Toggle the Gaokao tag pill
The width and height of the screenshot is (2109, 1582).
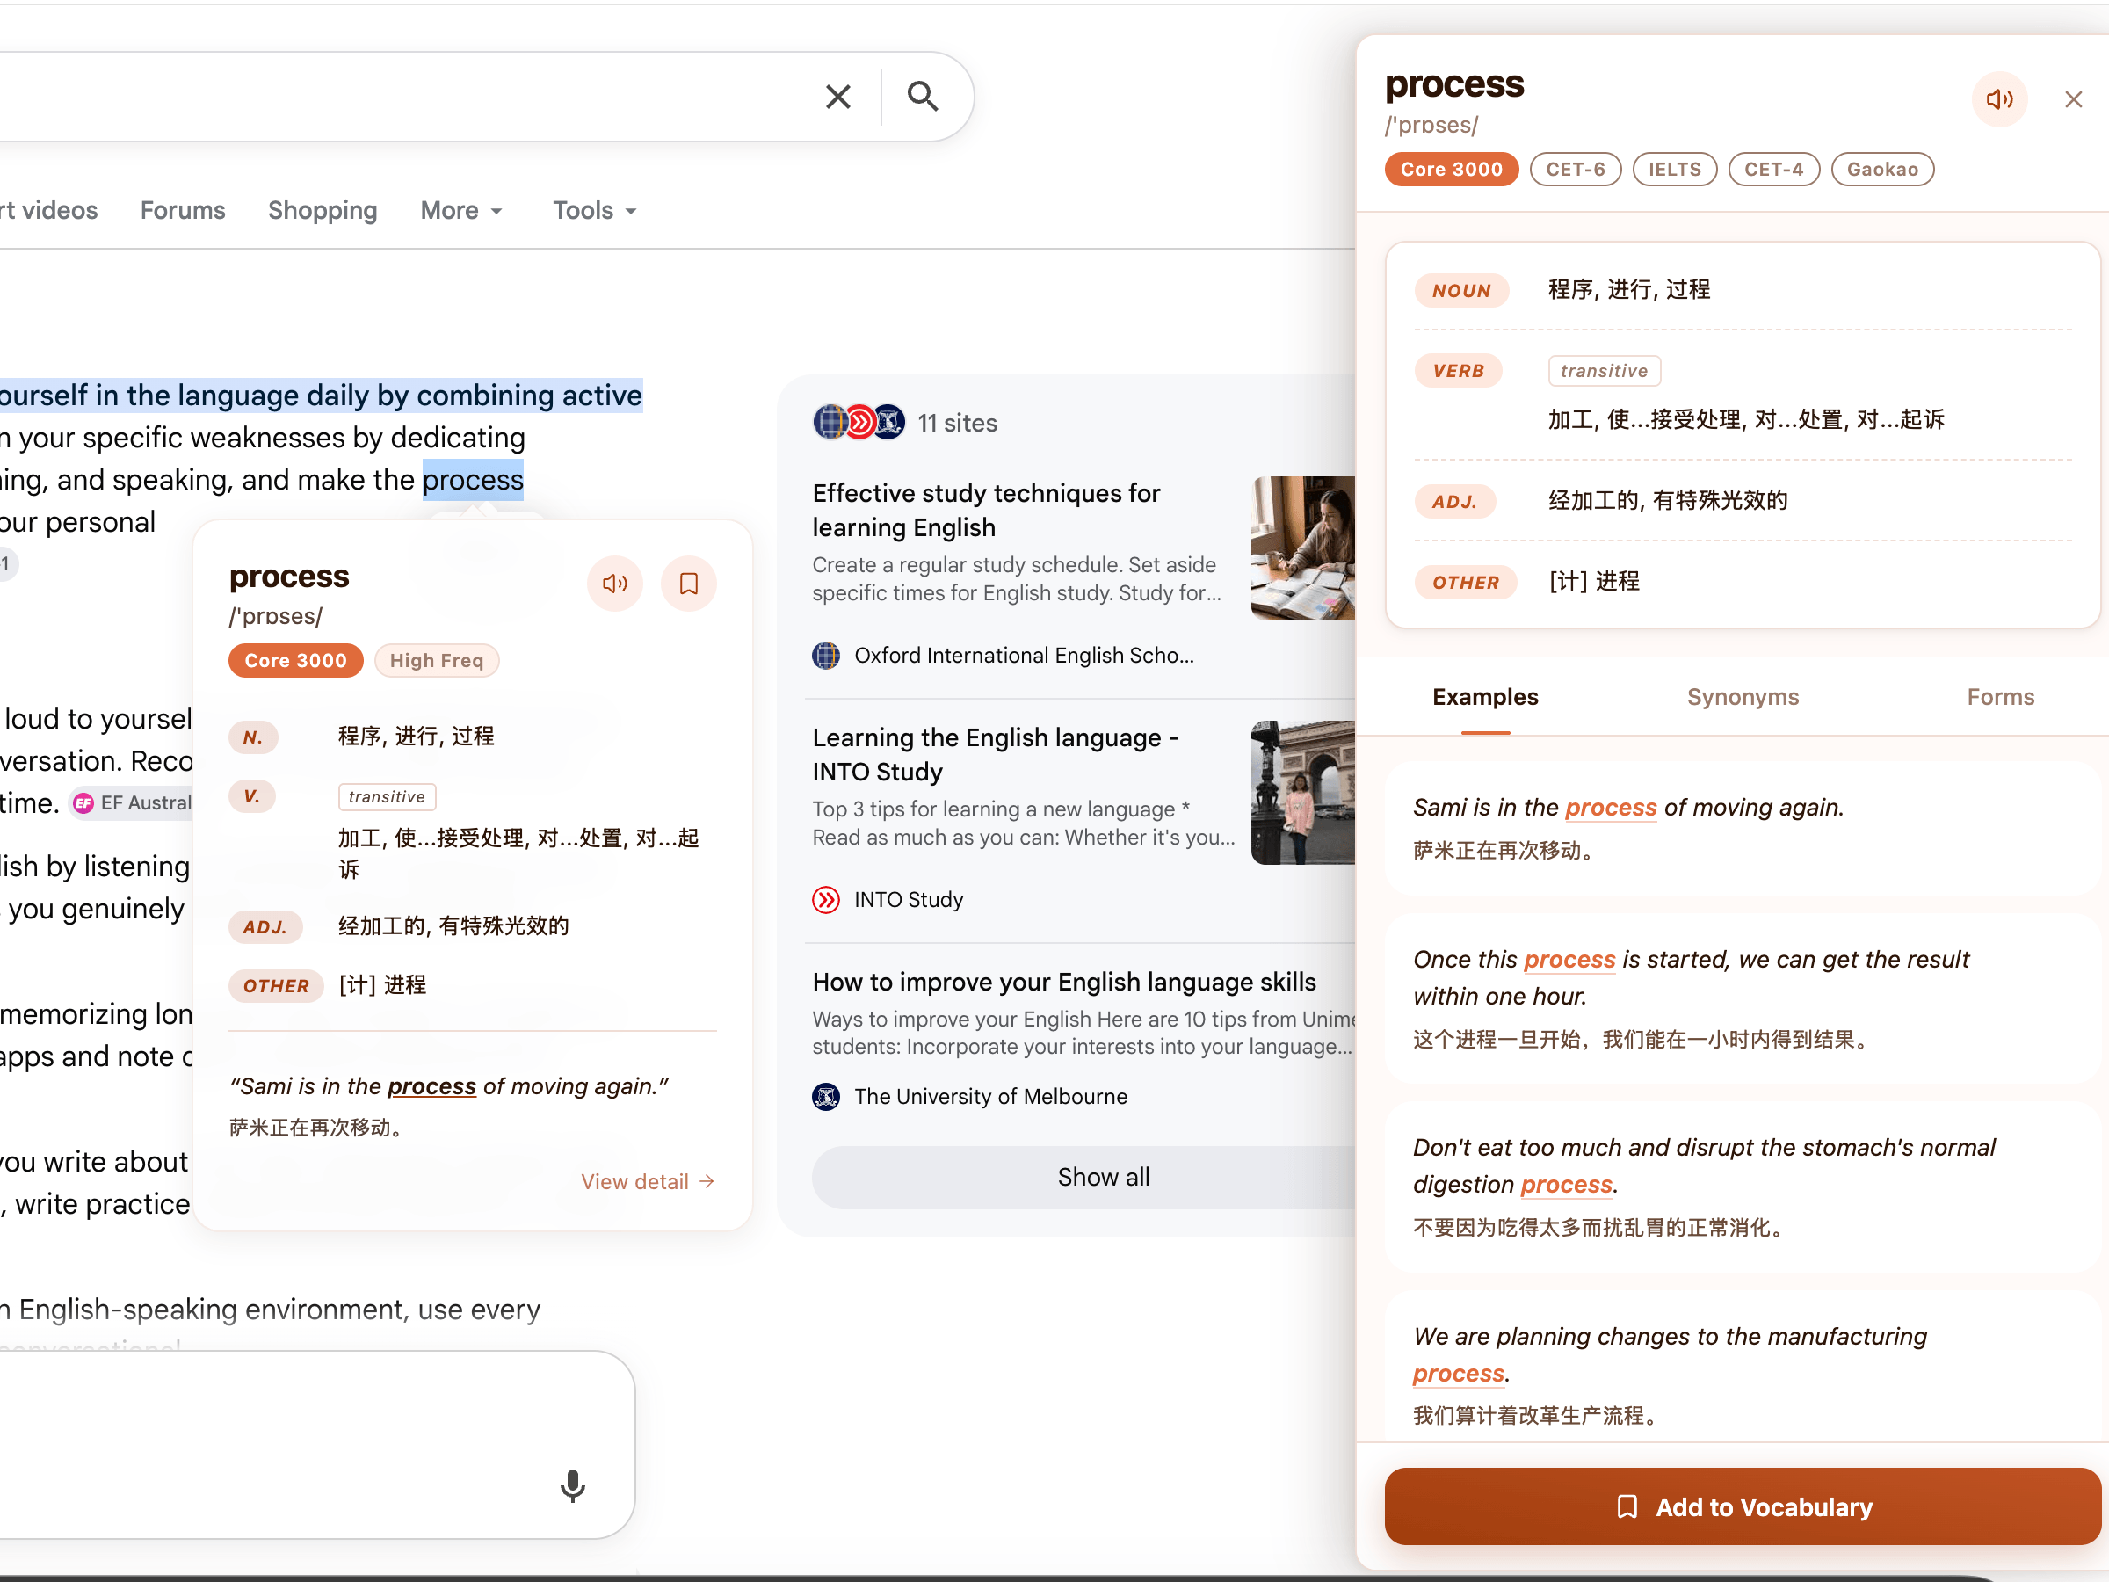click(x=1882, y=169)
